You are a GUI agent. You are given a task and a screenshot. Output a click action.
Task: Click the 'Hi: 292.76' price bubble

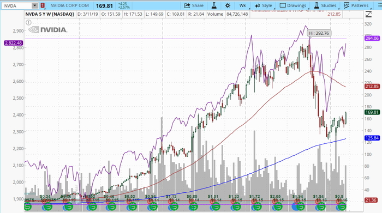(x=319, y=33)
